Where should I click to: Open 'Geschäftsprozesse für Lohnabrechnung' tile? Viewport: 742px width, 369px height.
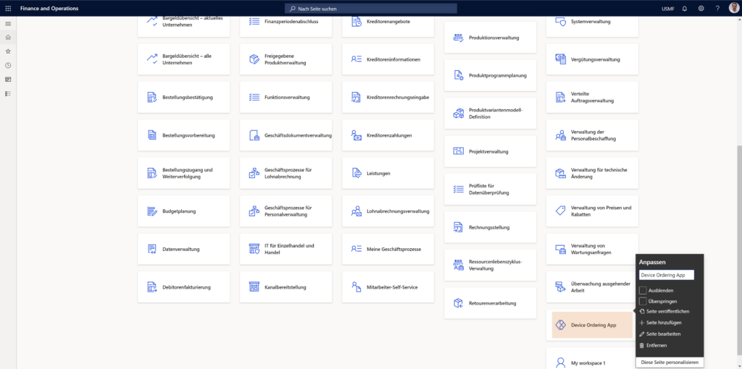tap(285, 174)
